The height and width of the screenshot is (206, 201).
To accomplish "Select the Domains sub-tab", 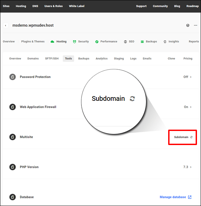I will [x=33, y=59].
